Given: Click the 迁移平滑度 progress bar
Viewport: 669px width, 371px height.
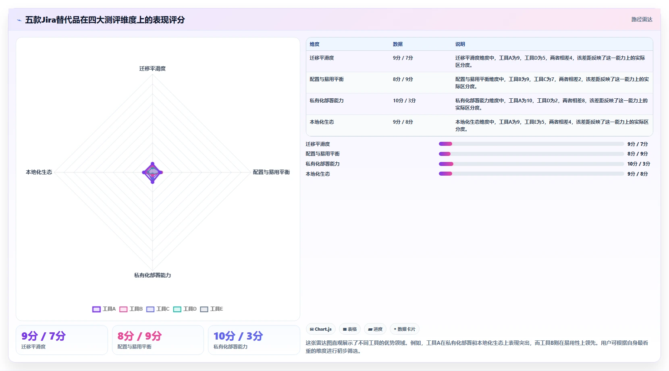Looking at the screenshot, I should click(x=531, y=144).
